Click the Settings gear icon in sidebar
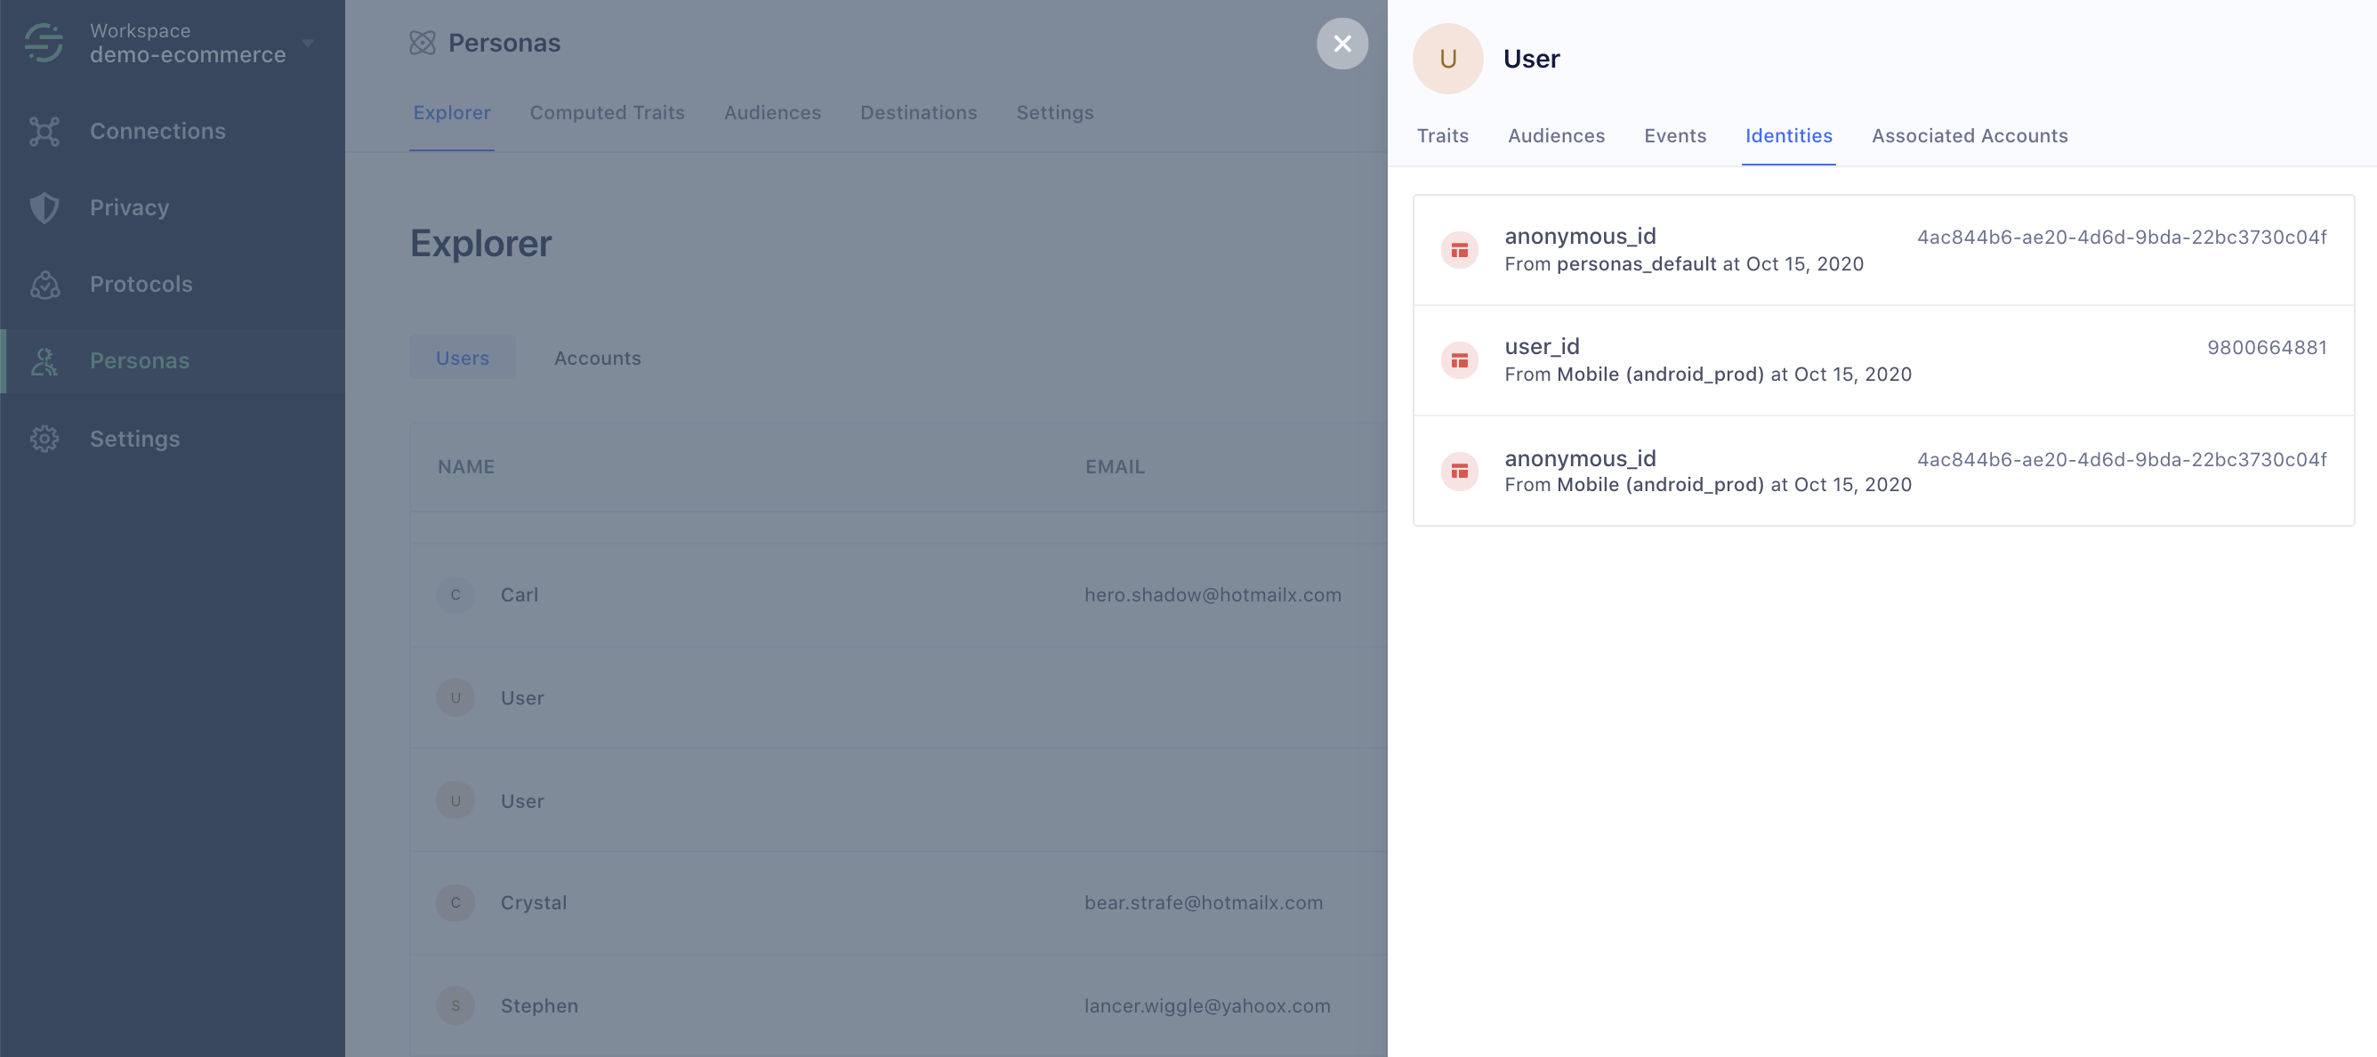This screenshot has width=2377, height=1057. point(44,439)
